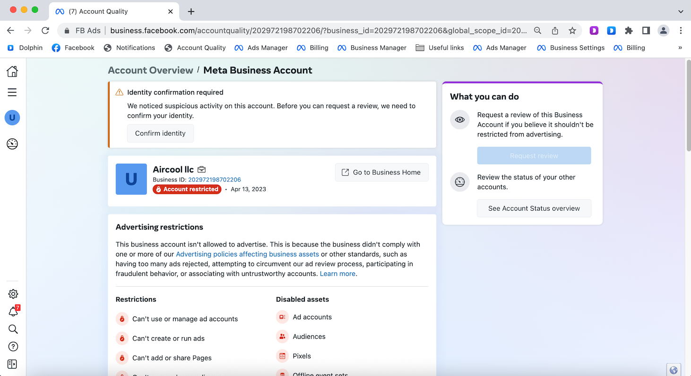
Task: Select the U business avatar in sidebar
Action: click(12, 118)
